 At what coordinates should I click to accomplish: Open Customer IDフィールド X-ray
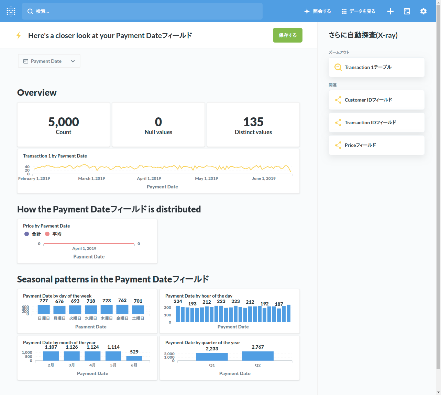(377, 100)
